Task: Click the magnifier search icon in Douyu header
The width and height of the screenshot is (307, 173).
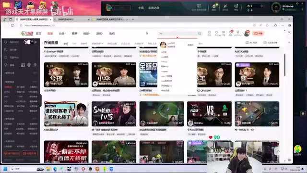Action: click(200, 33)
